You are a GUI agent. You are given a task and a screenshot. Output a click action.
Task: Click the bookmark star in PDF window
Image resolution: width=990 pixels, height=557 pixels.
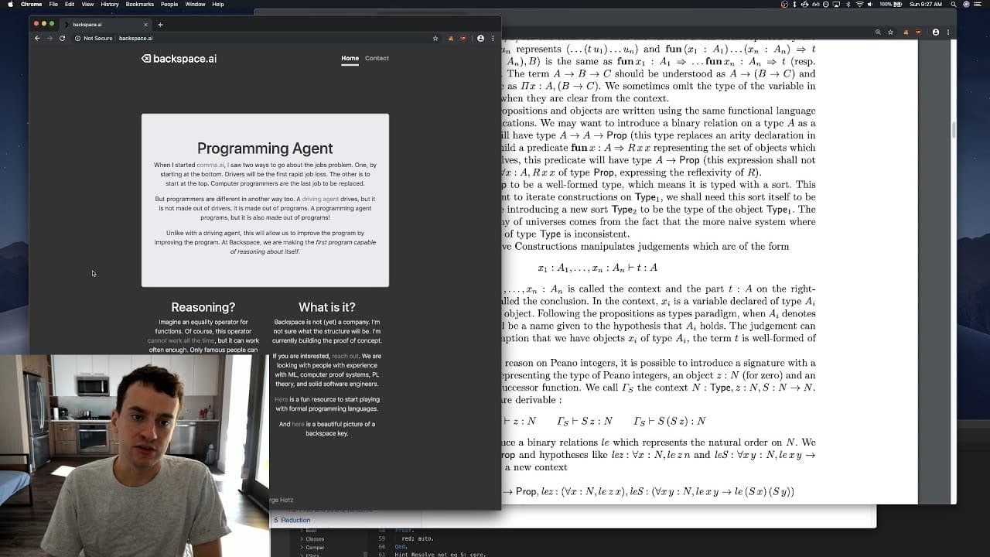(x=891, y=32)
